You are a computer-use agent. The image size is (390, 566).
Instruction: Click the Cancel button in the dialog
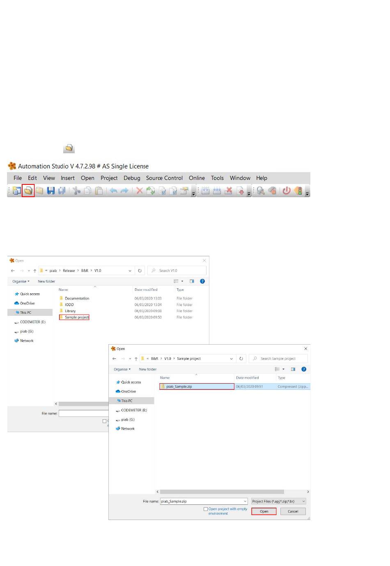click(293, 511)
